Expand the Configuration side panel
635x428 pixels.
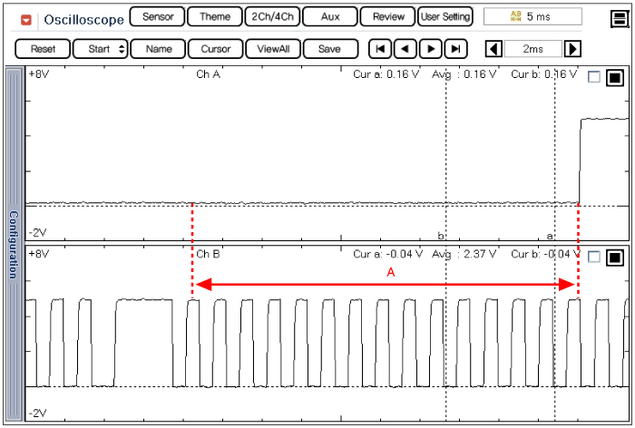[15, 245]
